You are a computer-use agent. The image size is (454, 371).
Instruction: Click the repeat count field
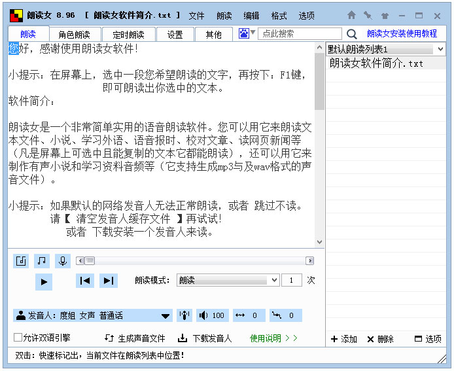[292, 280]
